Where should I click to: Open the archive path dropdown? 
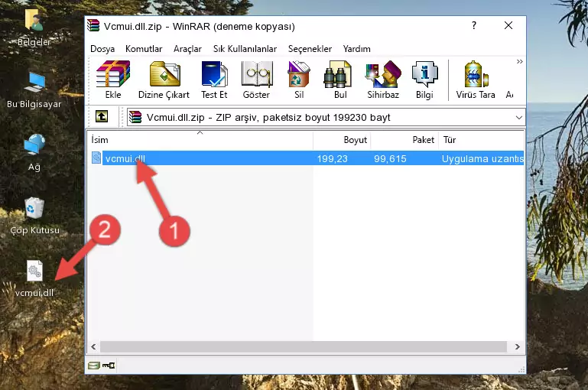pyautogui.click(x=518, y=117)
